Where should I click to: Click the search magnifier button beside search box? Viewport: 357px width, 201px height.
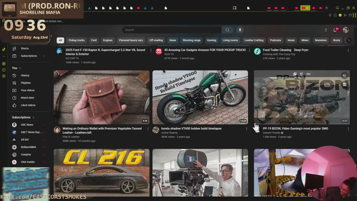click(x=227, y=30)
